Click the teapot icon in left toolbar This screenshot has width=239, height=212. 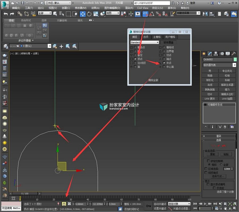tap(5, 55)
